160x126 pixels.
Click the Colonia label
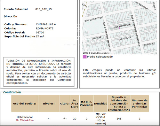point(10,28)
